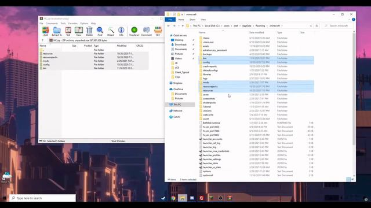Image resolution: width=371 pixels, height=208 pixels.
Task: Open the View tab in Explorer ribbon
Action: tap(203, 20)
